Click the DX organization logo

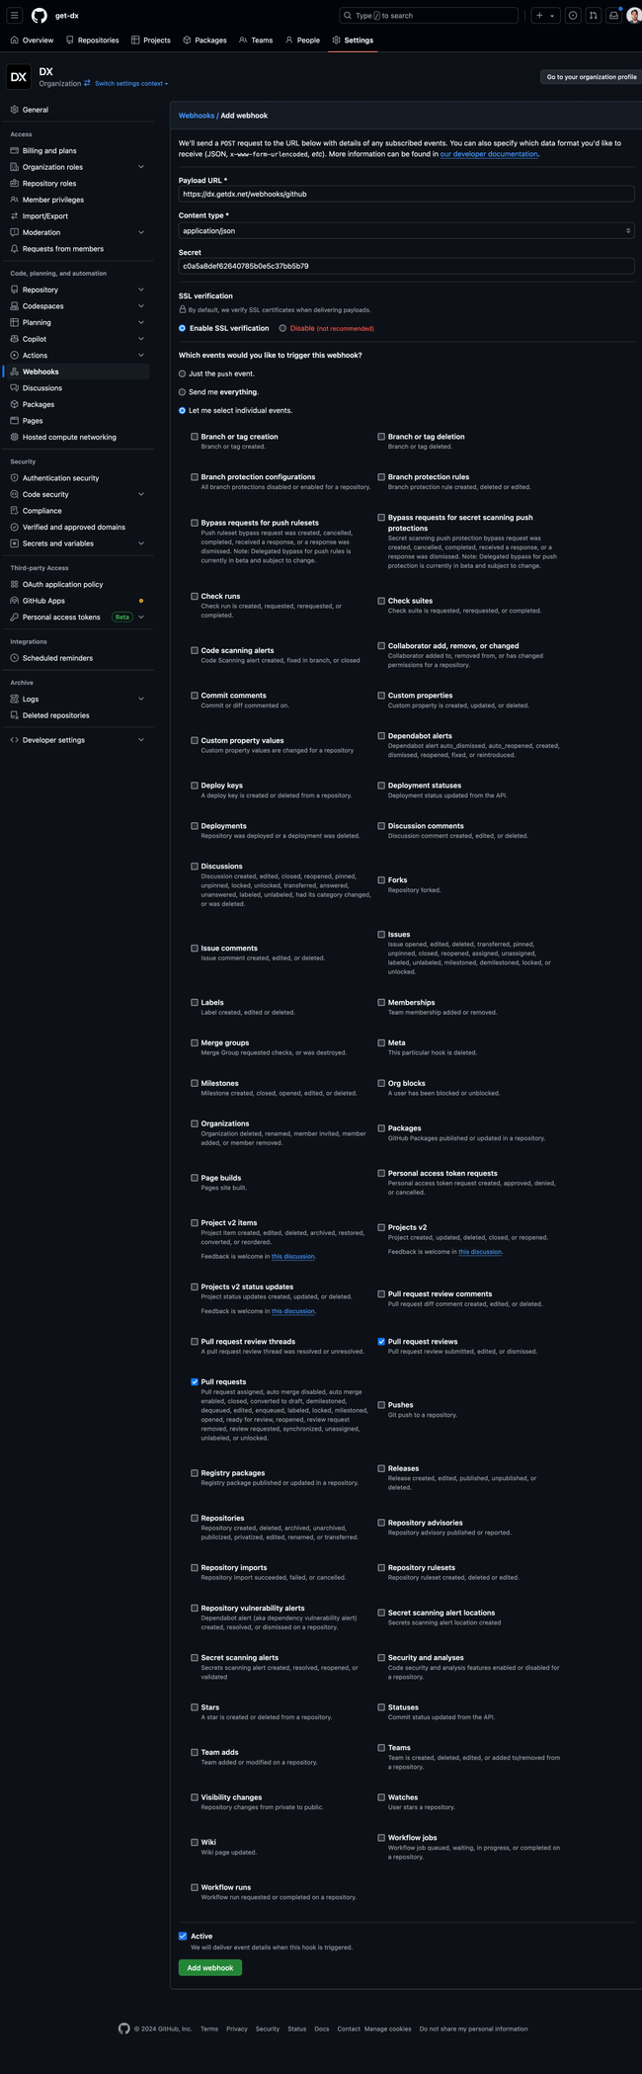[19, 77]
